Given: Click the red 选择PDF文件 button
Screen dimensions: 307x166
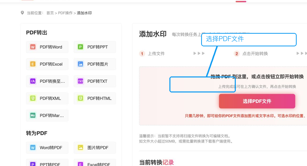Looking at the screenshot, I should point(257,101).
